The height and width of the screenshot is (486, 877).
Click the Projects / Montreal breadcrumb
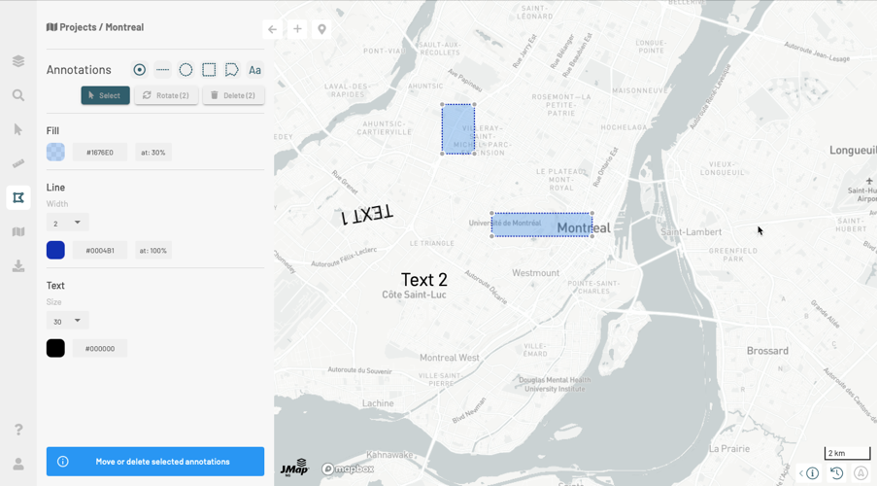coord(95,27)
